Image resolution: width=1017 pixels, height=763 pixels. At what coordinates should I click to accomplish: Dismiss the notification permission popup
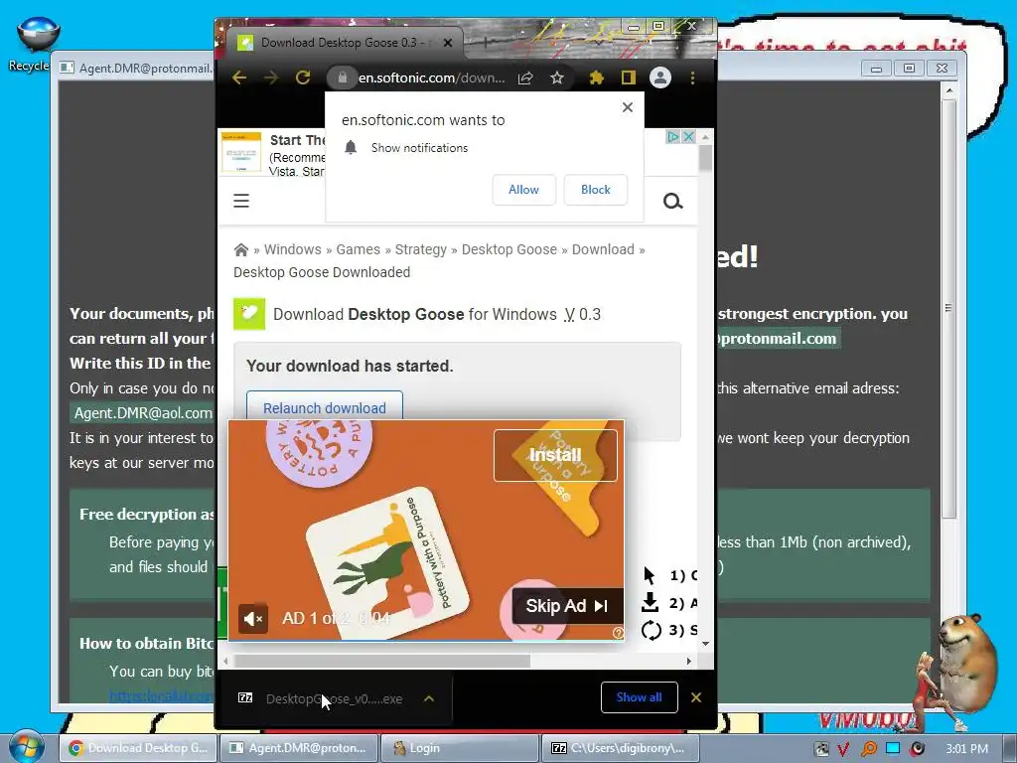[x=628, y=107]
